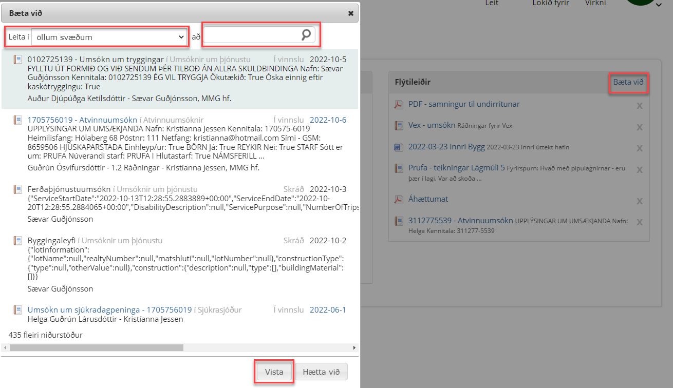Screen dimensions: 673x388
Task: Remove Prufa - teikningar shortcut with X
Action: click(640, 170)
